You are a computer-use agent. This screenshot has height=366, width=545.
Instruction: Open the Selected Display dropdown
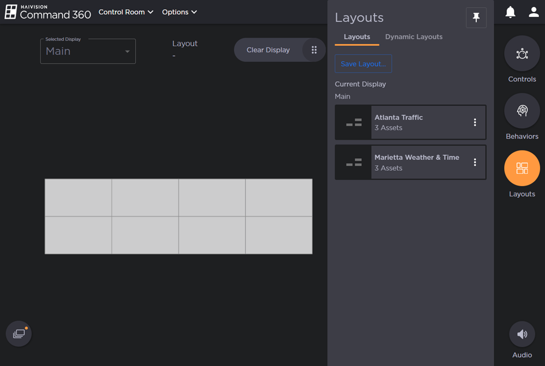click(87, 51)
